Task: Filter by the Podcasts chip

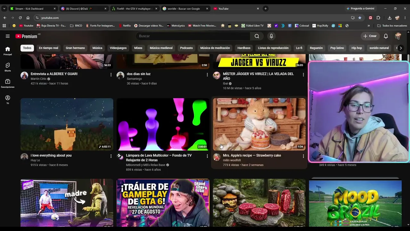Action: 186,48
